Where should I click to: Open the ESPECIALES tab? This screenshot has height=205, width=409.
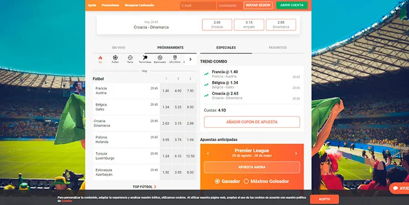[226, 47]
